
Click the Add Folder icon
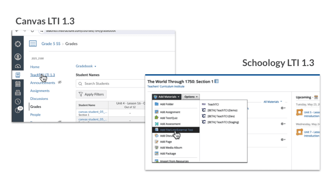(x=156, y=104)
